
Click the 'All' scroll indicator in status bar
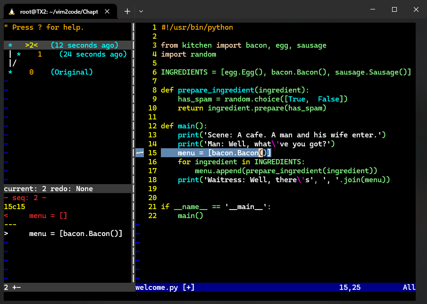[x=409, y=287]
